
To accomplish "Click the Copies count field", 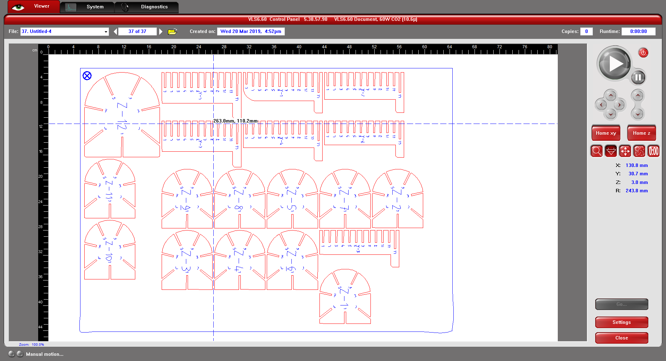I will tap(586, 32).
